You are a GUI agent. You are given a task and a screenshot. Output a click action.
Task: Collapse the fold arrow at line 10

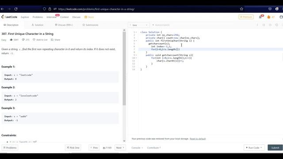pyautogui.click(x=136, y=58)
